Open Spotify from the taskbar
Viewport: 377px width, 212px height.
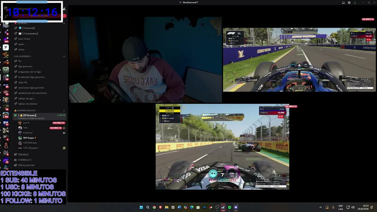pos(229,207)
